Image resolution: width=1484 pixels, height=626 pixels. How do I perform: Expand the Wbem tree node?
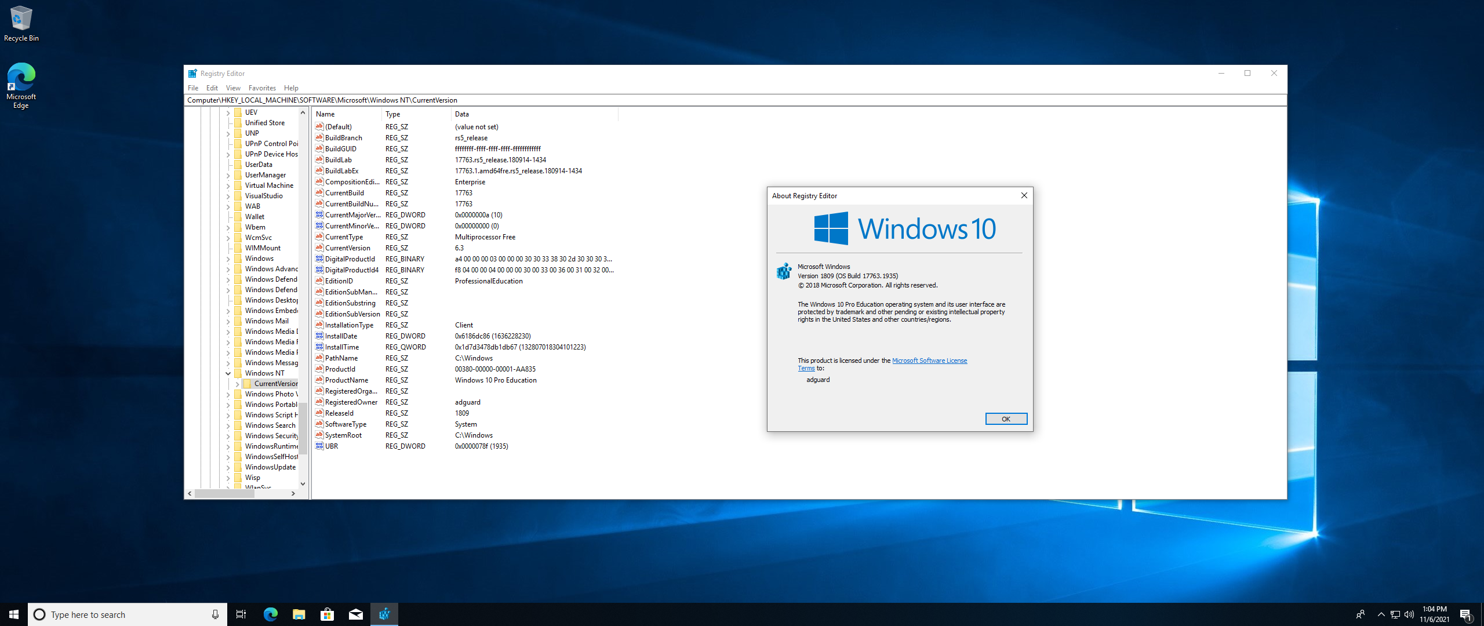tap(228, 227)
